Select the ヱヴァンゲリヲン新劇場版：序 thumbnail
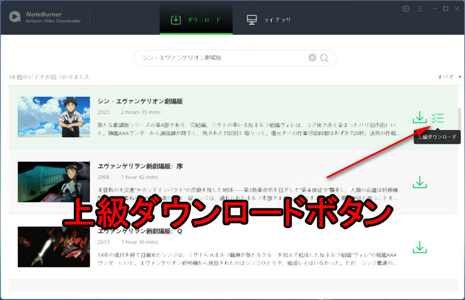465x300 pixels. pyautogui.click(x=54, y=182)
